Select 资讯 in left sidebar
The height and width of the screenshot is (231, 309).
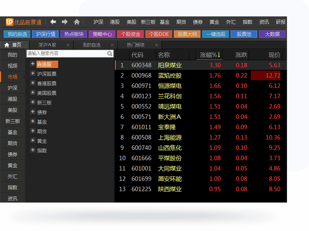point(13,198)
